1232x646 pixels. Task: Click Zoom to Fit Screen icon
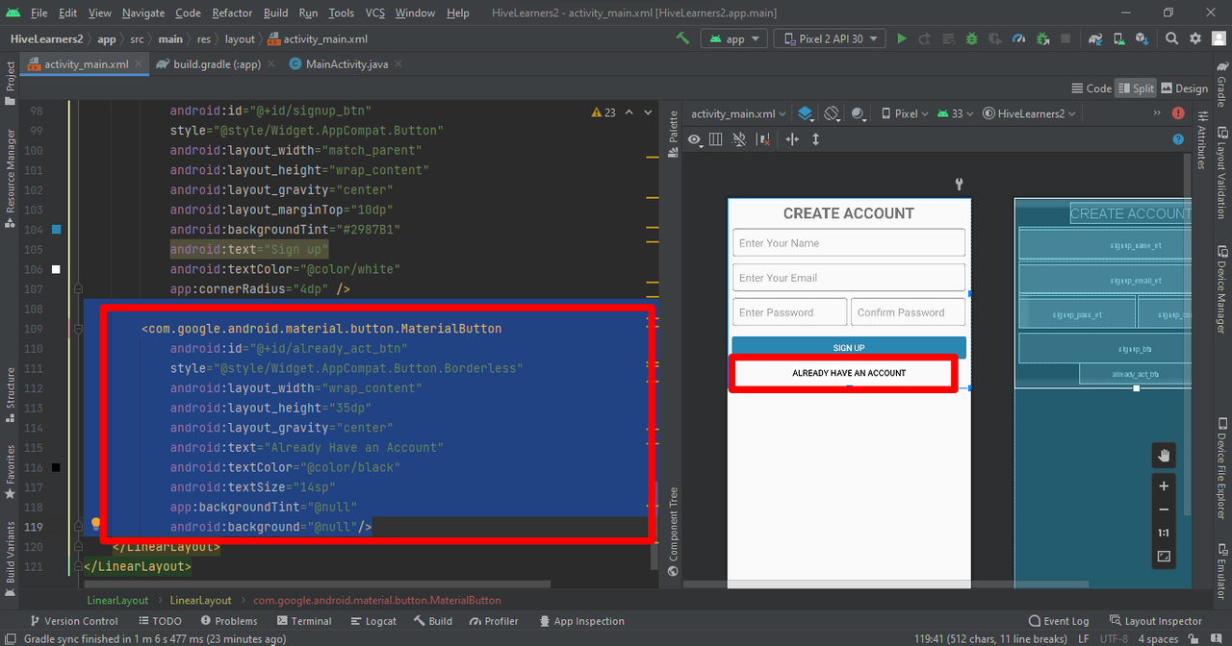tap(1164, 557)
